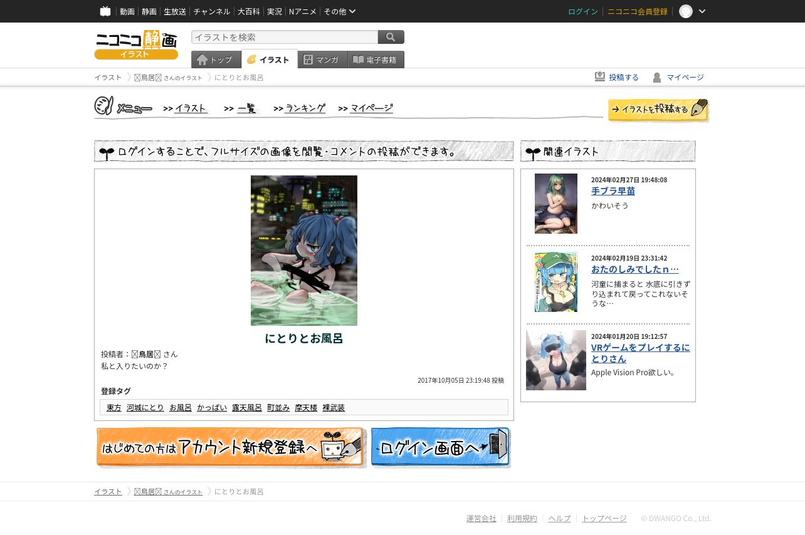Click the マイページ person icon
The width and height of the screenshot is (805, 535).
(x=657, y=78)
